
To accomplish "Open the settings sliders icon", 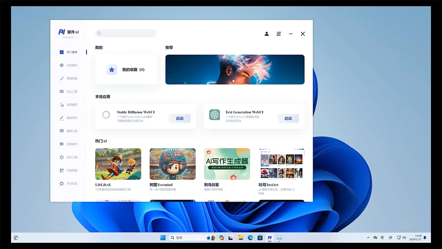I will tap(279, 34).
